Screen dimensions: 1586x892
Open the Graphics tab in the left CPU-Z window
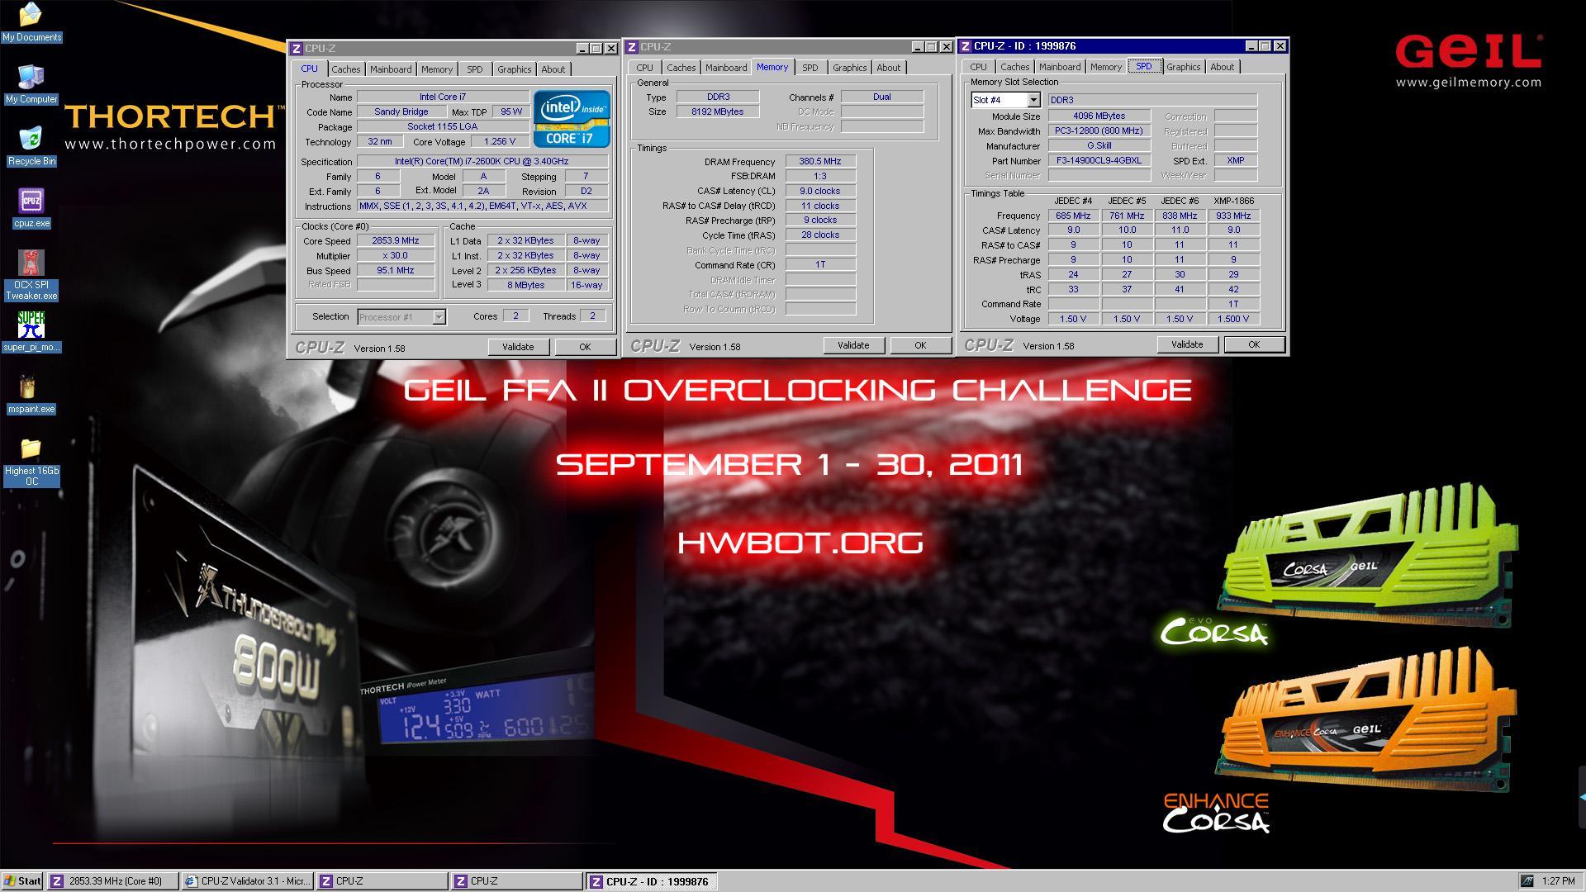(515, 69)
